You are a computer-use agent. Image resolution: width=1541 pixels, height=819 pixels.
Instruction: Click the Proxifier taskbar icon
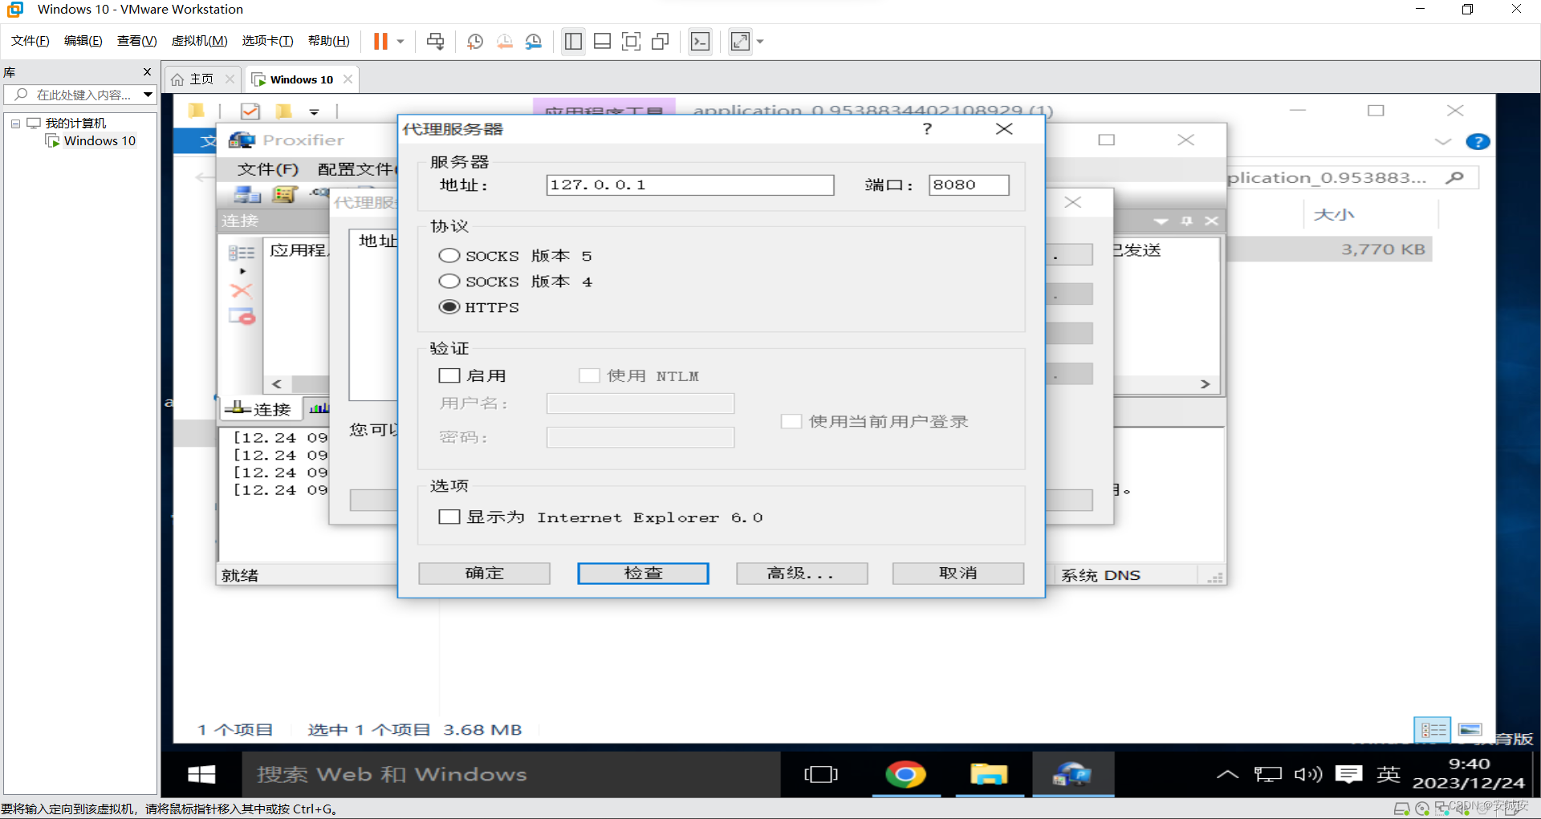1073,774
